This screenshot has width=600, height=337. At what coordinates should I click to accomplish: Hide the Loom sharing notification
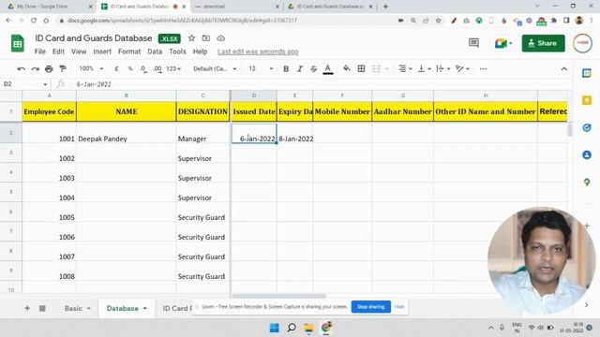[399, 306]
